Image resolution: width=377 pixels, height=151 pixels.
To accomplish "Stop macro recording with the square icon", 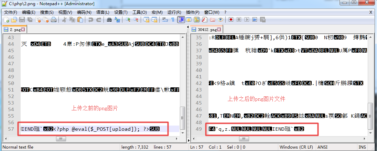I will (x=239, y=20).
